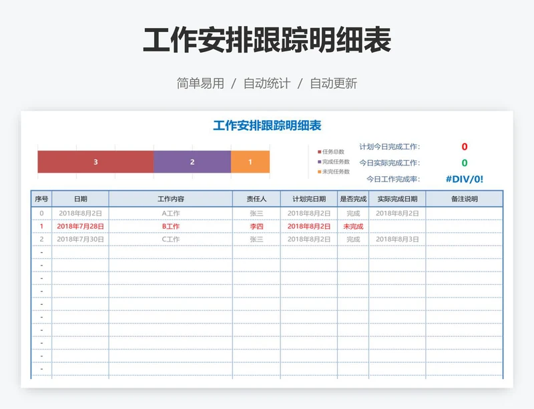
Task: Select the B工作 cell in red
Action: (x=171, y=226)
